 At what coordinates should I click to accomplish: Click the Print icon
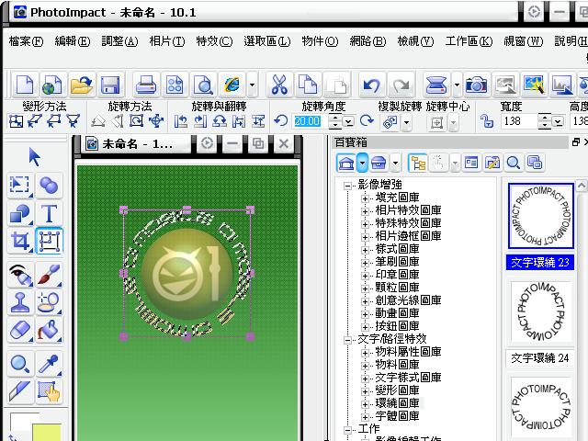pyautogui.click(x=146, y=85)
